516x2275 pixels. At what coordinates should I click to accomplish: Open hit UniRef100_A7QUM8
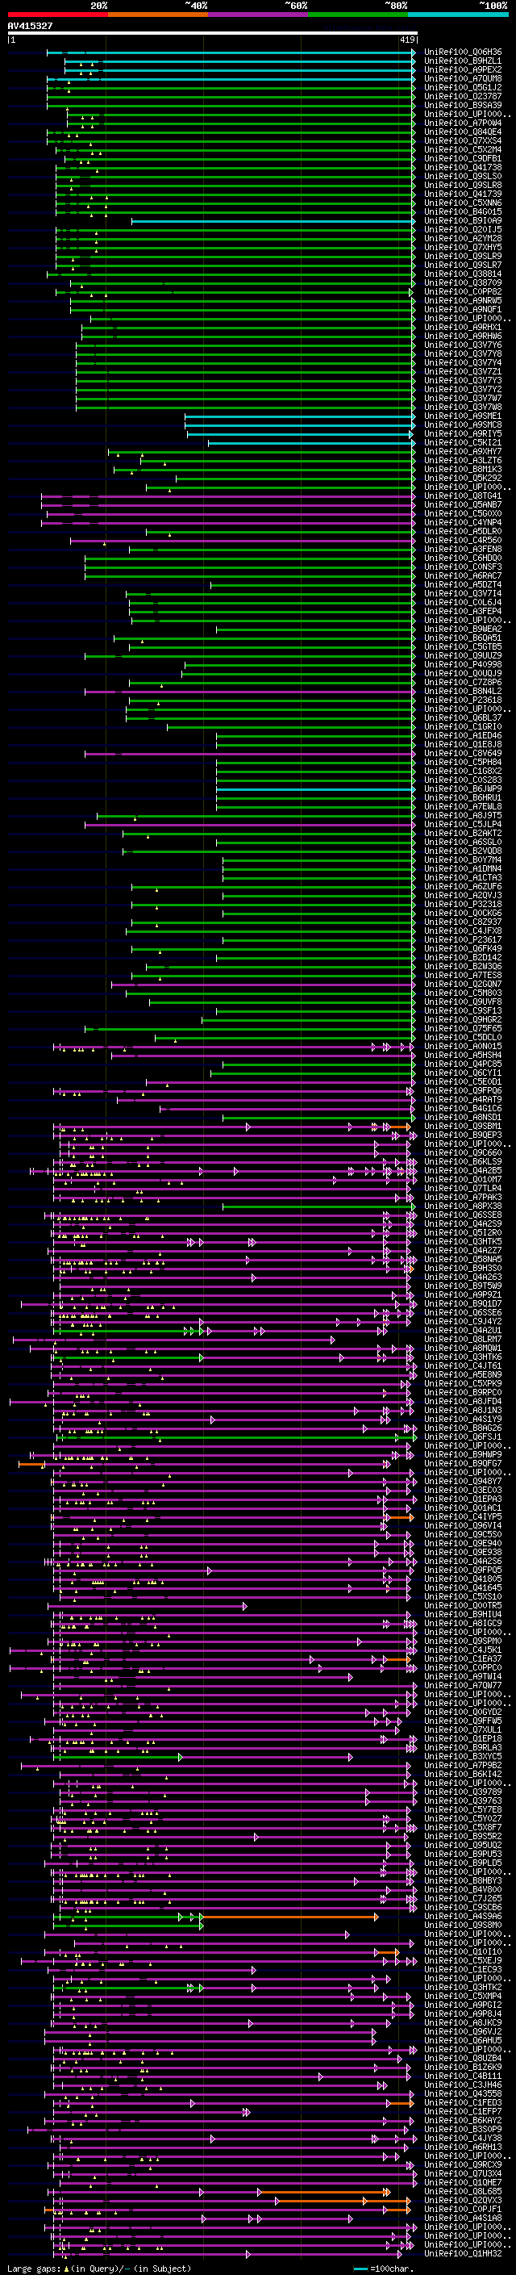[x=463, y=78]
